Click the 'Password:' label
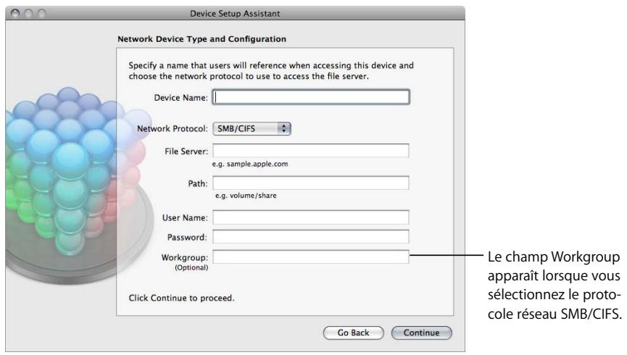This screenshot has width=627, height=355. pos(187,238)
